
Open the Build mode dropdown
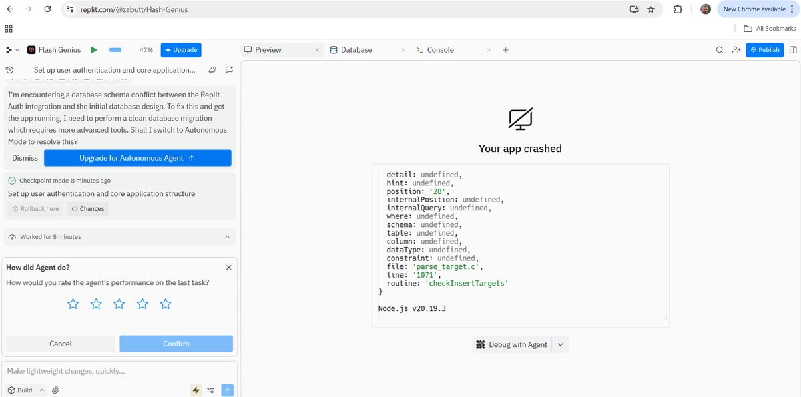coord(26,390)
